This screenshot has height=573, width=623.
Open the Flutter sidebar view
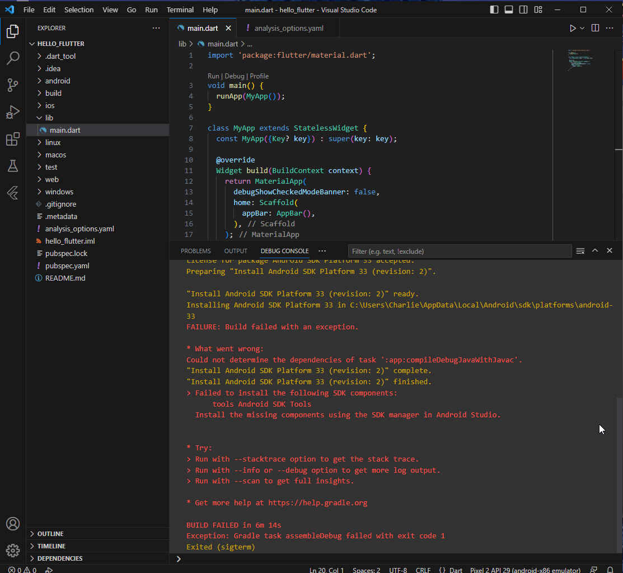(x=13, y=193)
